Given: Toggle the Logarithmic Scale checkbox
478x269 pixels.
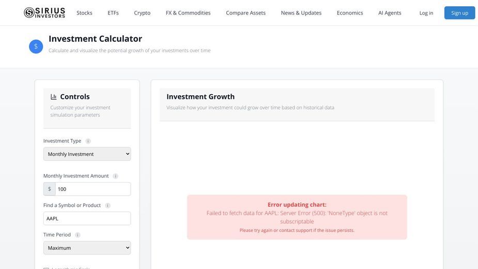Looking at the screenshot, I should click(x=46, y=268).
